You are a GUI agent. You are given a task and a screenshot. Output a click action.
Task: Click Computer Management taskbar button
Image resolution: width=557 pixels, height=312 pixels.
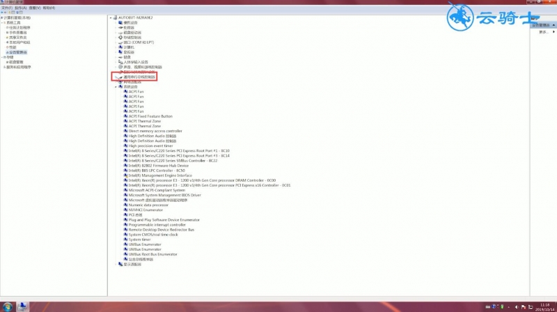(x=22, y=306)
